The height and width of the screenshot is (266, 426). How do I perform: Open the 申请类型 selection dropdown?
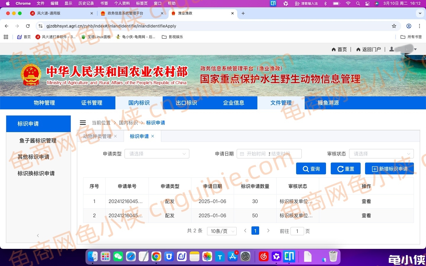click(157, 154)
